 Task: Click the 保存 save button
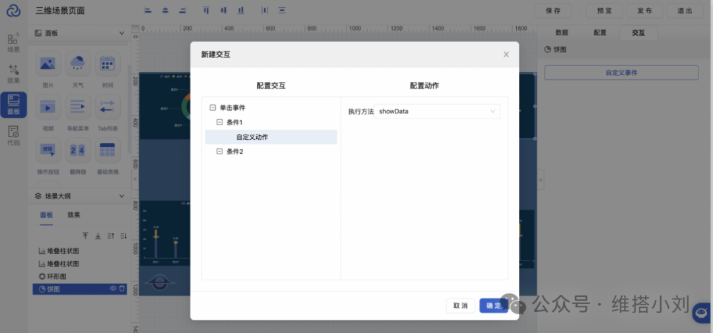click(x=553, y=11)
